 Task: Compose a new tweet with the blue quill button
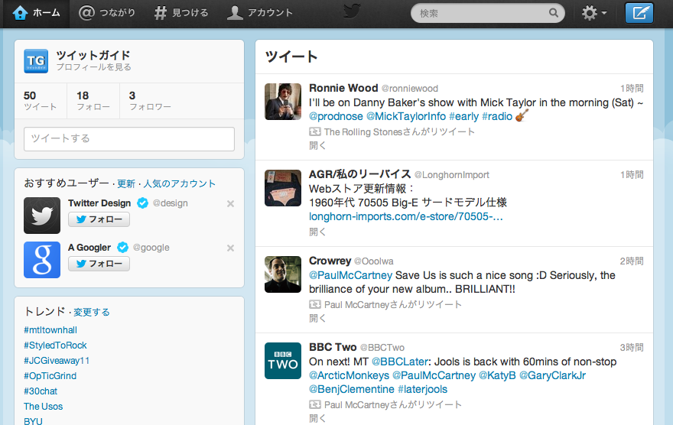coord(639,13)
